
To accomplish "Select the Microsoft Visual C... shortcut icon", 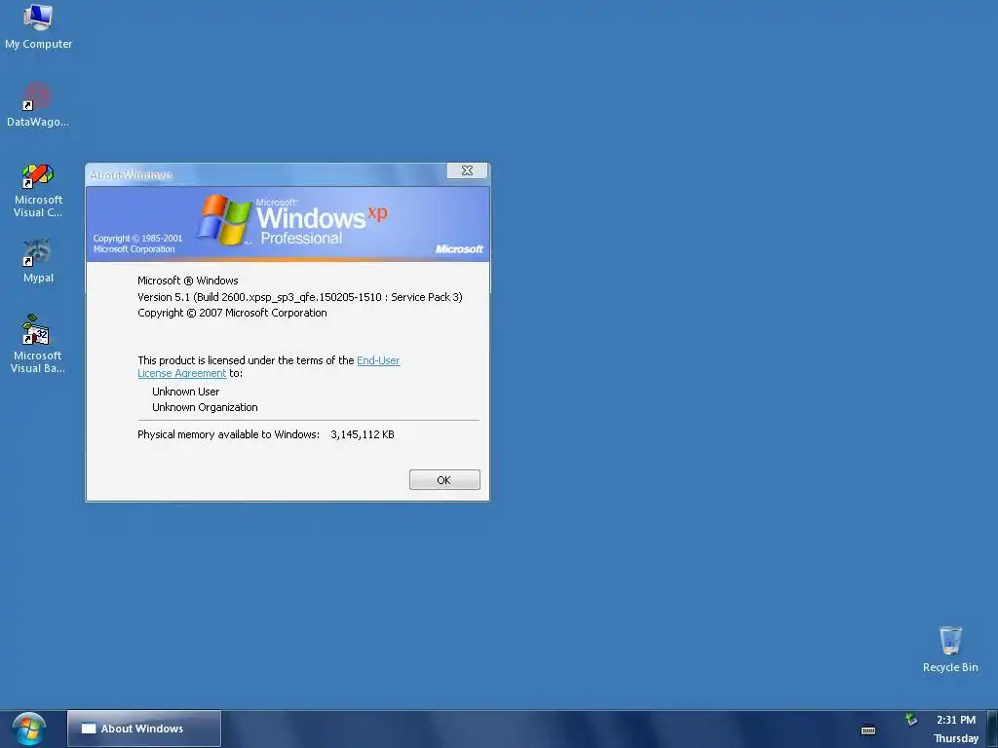I will click(x=38, y=191).
